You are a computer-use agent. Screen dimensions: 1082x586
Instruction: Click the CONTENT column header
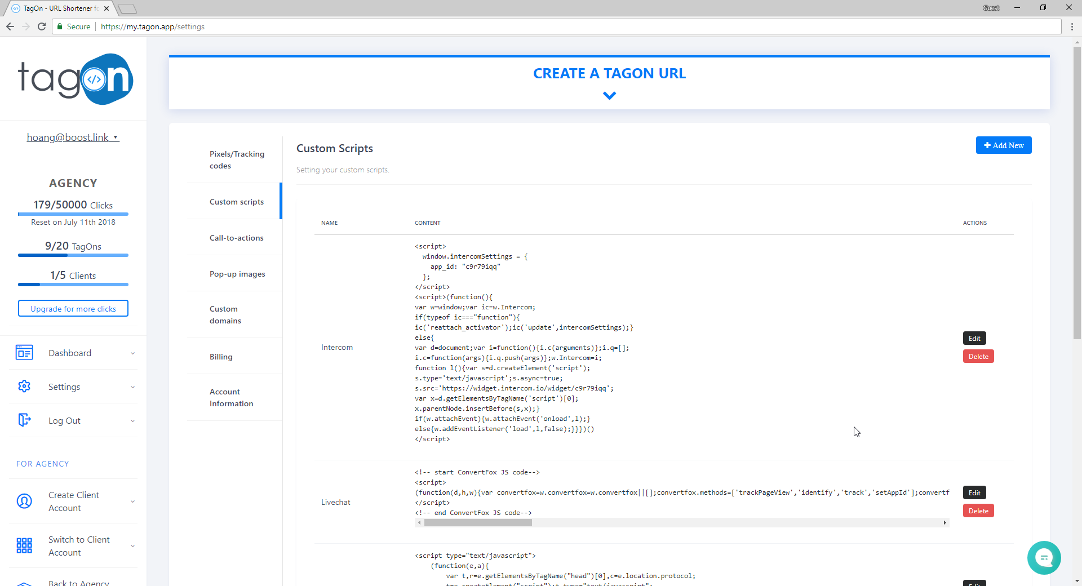(x=428, y=223)
